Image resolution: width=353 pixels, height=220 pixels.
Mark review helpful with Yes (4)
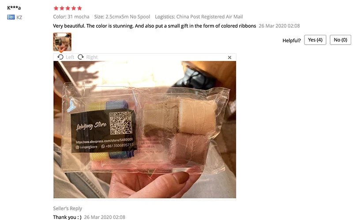point(315,40)
